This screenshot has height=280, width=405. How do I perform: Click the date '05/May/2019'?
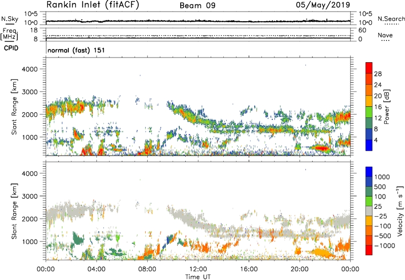tap(323, 5)
